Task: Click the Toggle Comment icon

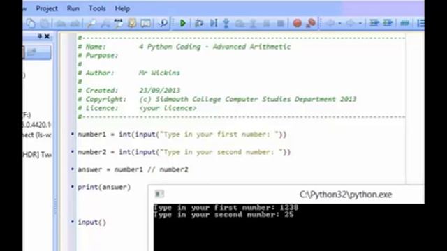Action: pyautogui.click(x=405, y=23)
